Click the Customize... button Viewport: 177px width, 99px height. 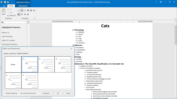47,93
